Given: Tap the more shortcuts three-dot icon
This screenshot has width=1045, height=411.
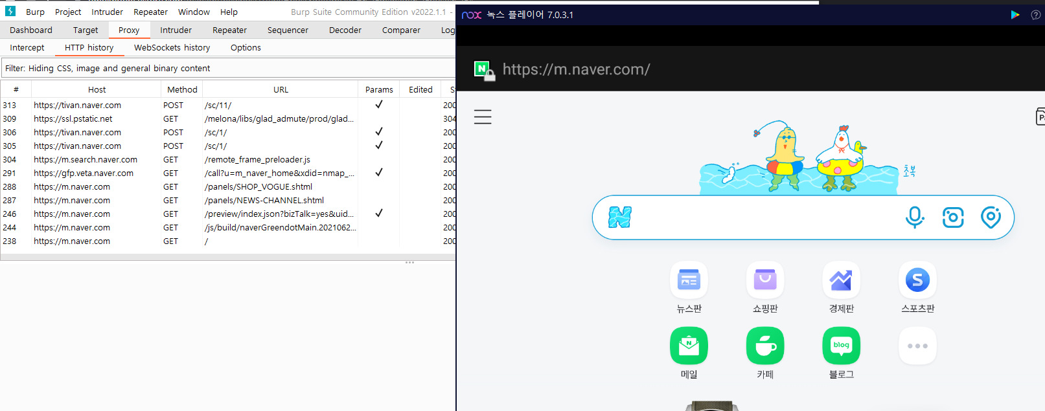Looking at the screenshot, I should (x=917, y=346).
